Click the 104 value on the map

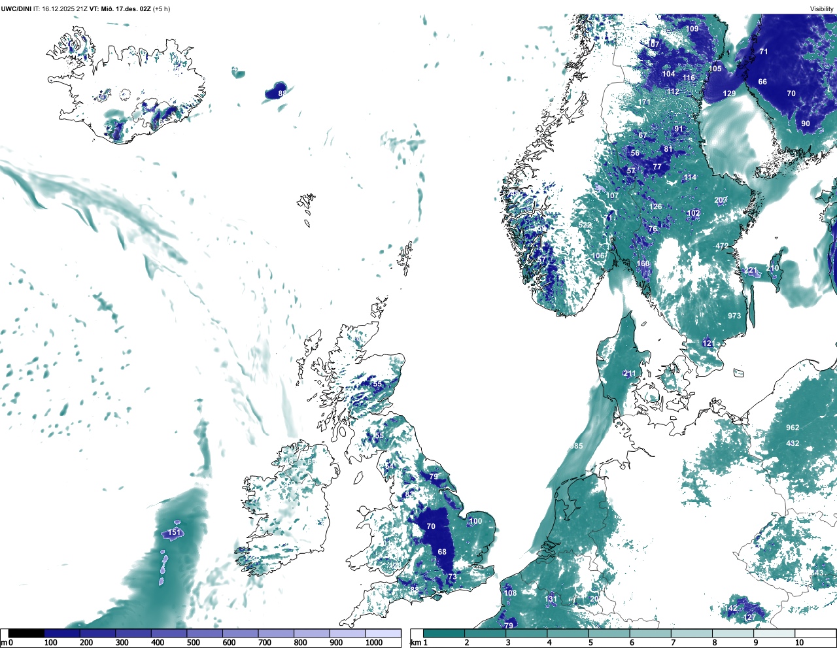pyautogui.click(x=668, y=74)
